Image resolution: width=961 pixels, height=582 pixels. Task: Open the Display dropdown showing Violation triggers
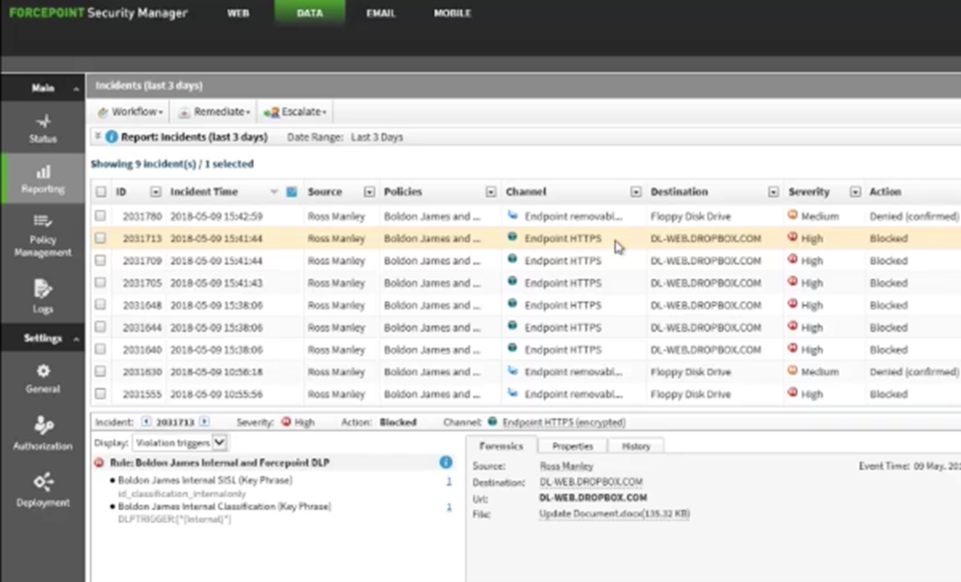pos(218,442)
